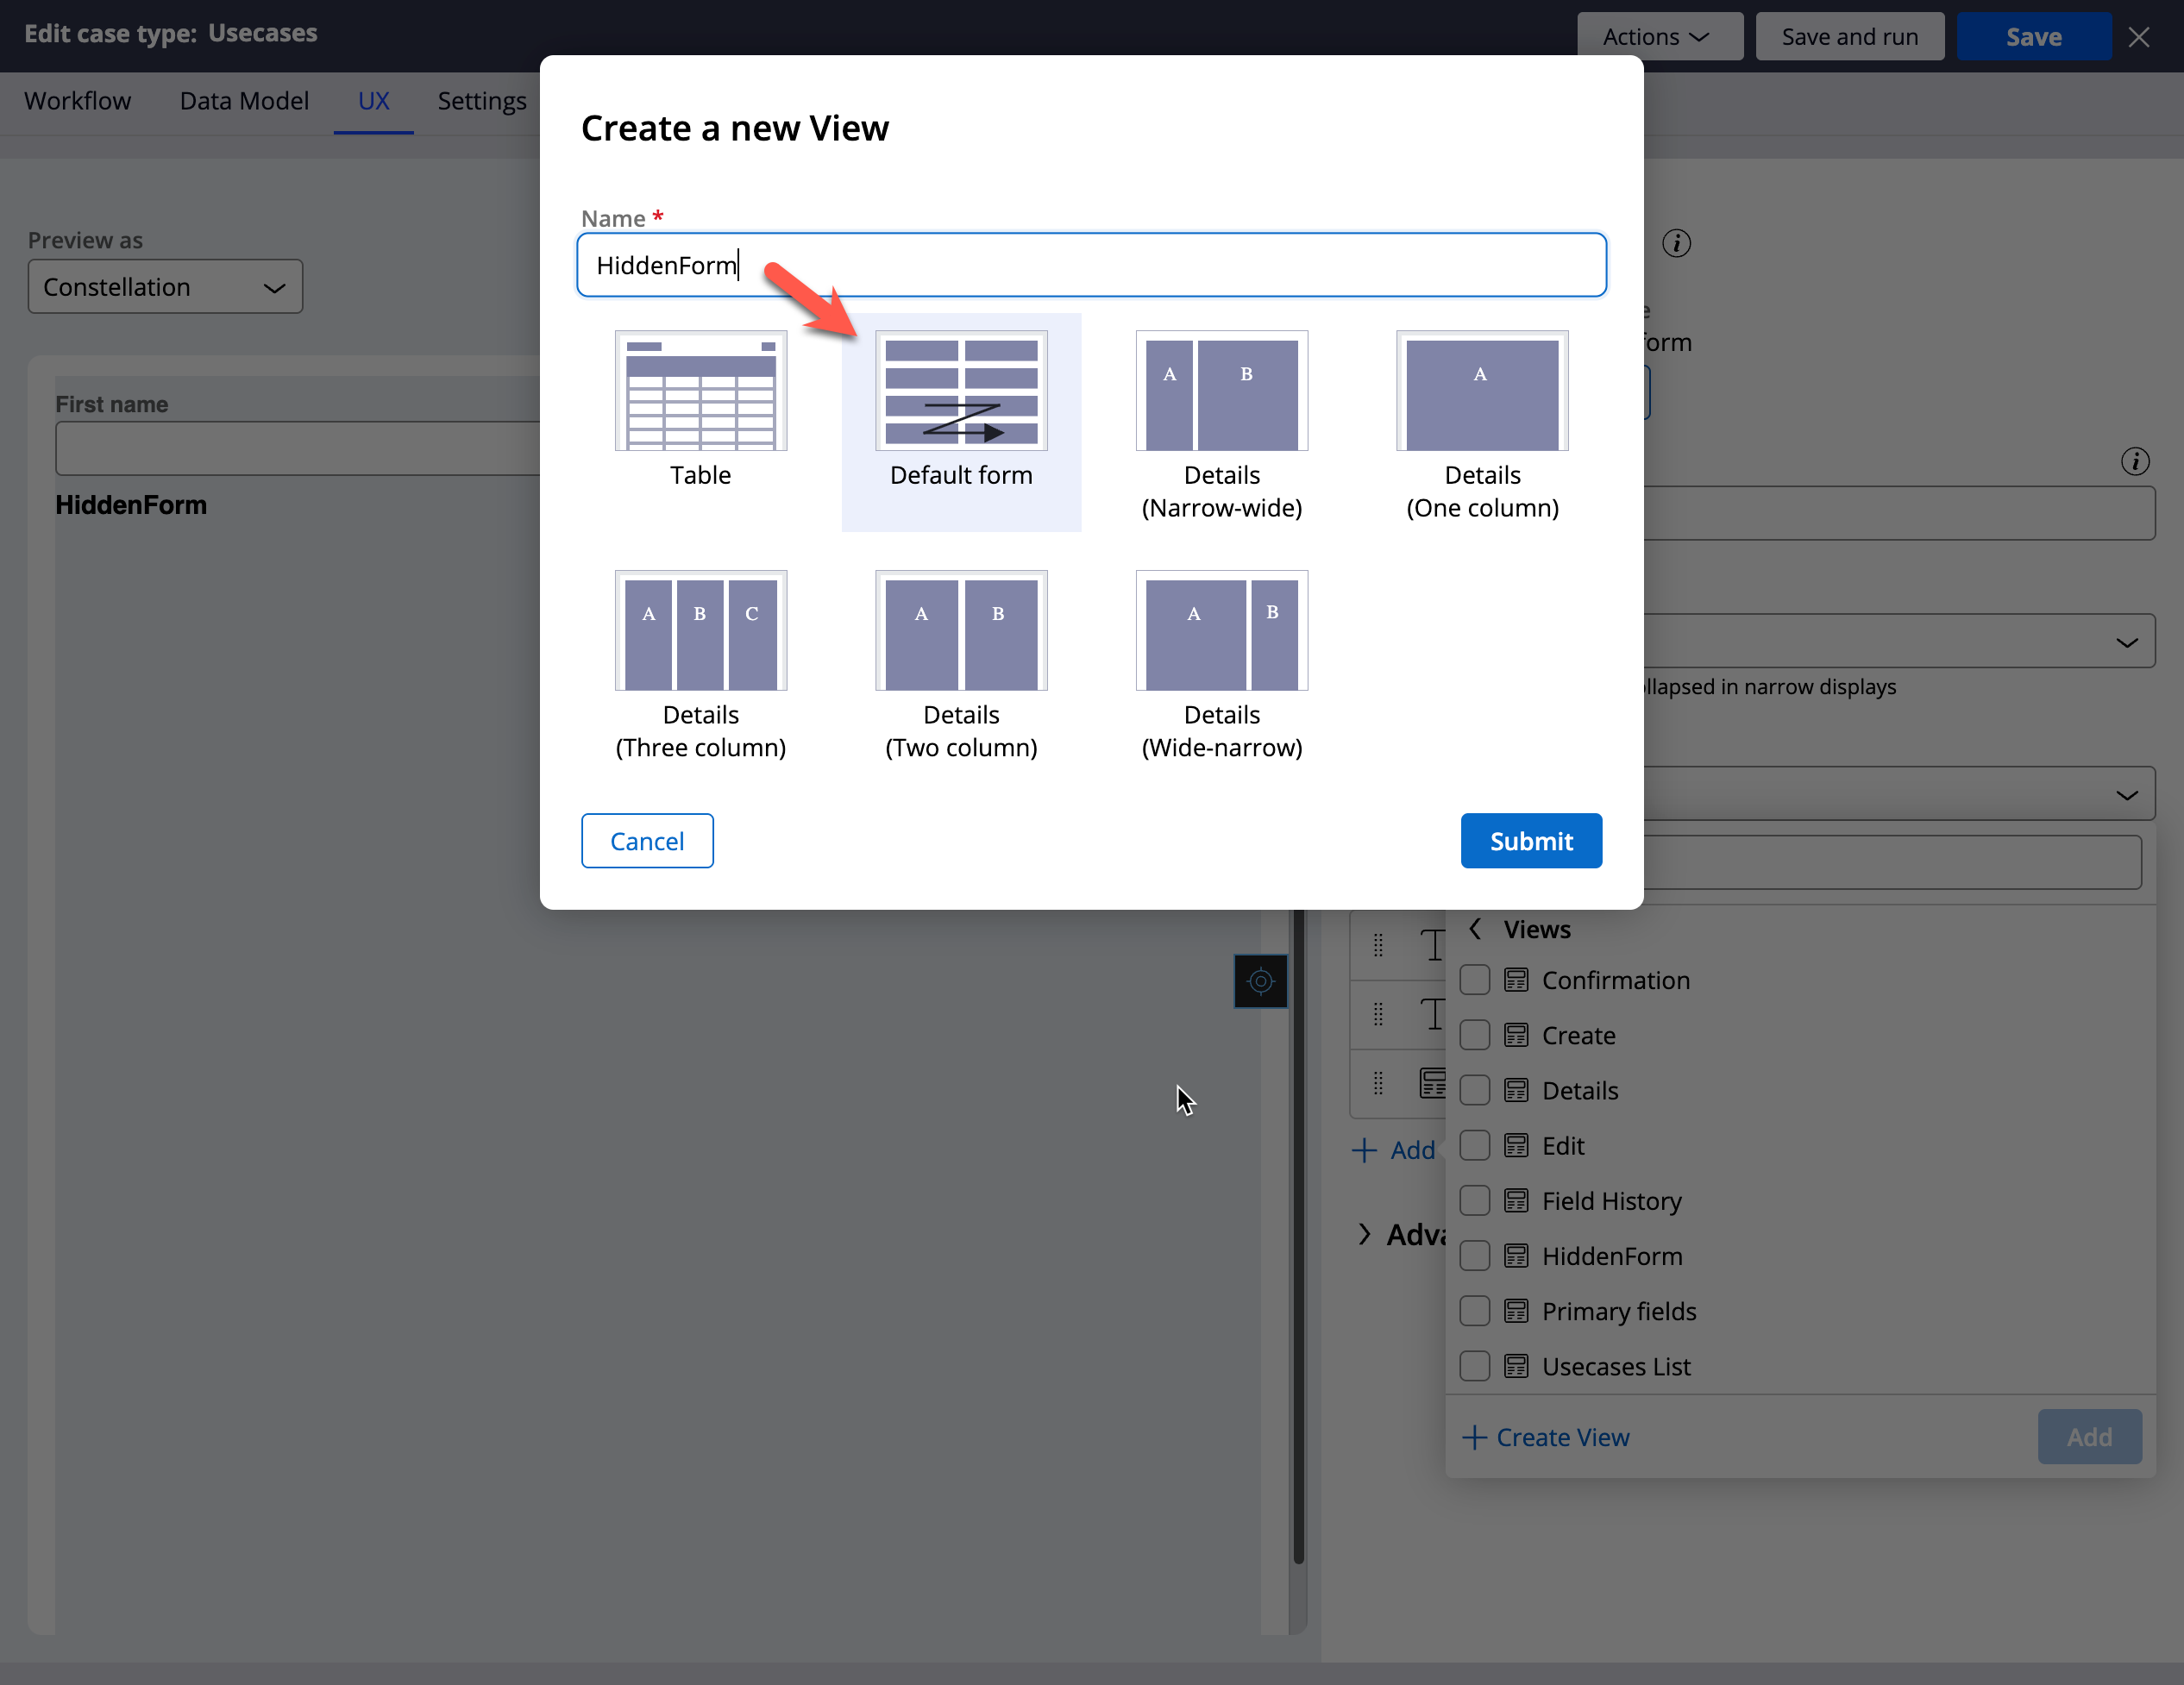Click the Add button in views list
Screen dimensions: 2184x1685
[x=2089, y=1437]
